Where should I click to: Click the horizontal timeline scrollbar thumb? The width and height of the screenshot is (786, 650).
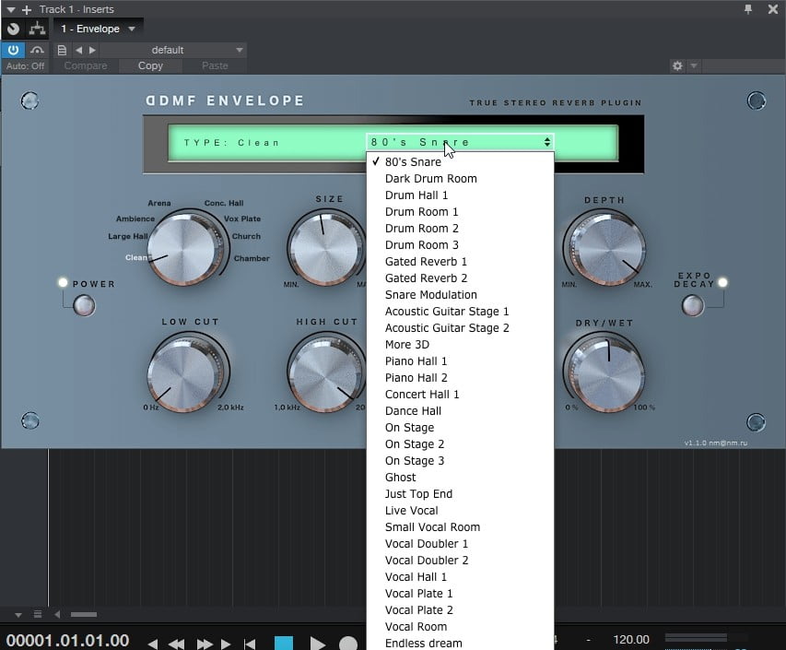click(84, 614)
